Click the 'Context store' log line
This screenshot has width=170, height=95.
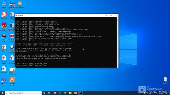tap(43, 31)
